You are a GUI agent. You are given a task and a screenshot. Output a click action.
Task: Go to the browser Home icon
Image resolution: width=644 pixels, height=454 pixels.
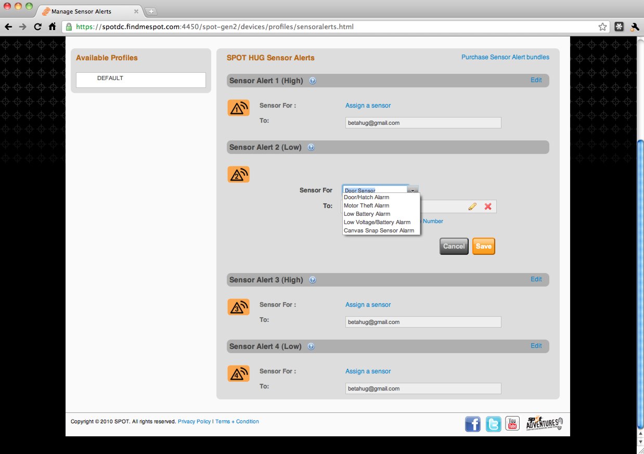click(52, 27)
